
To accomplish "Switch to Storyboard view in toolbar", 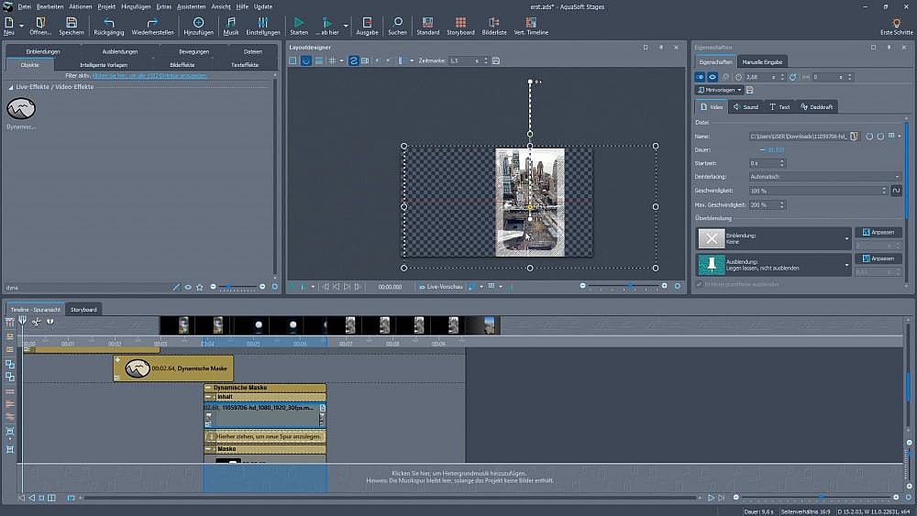I will point(460,22).
